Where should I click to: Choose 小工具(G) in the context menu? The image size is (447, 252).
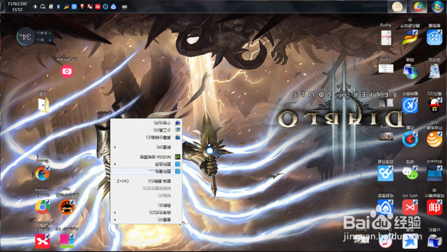(146, 130)
